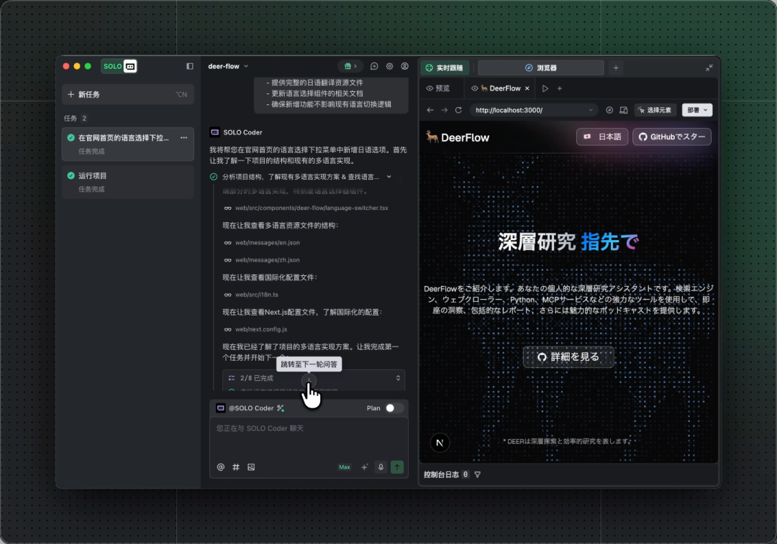Click the green gift icon button
Viewport: 777px width, 544px height.
pyautogui.click(x=350, y=66)
